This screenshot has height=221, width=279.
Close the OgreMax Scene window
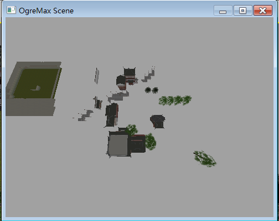tap(263, 11)
